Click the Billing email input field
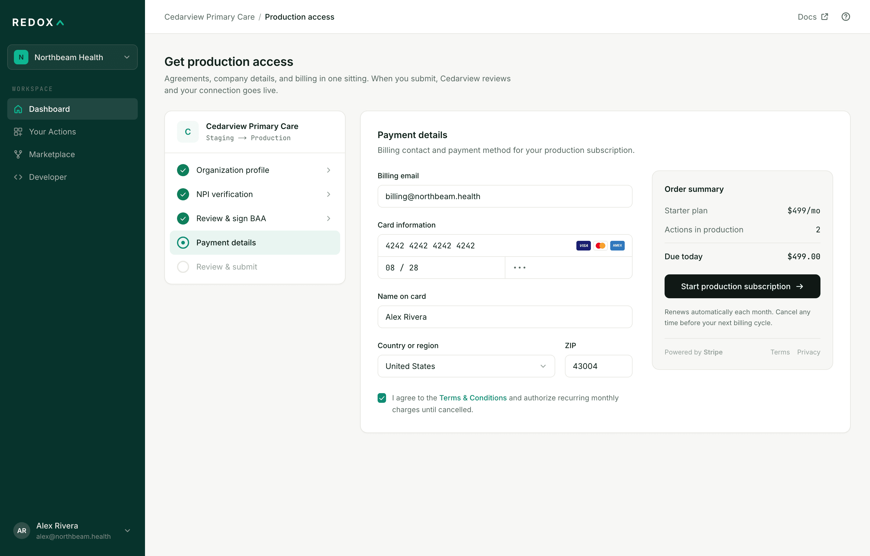The height and width of the screenshot is (556, 870). point(505,196)
